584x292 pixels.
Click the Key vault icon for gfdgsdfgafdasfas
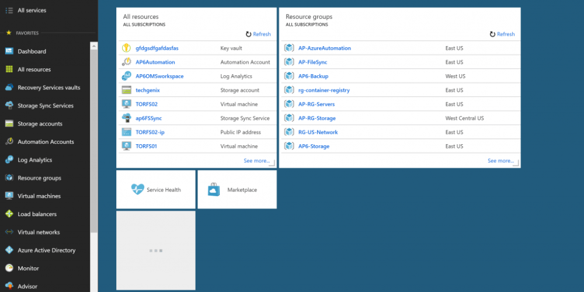[127, 48]
